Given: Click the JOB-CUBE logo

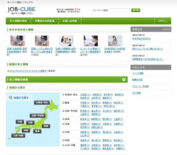Looking at the screenshot, I should (22, 11).
